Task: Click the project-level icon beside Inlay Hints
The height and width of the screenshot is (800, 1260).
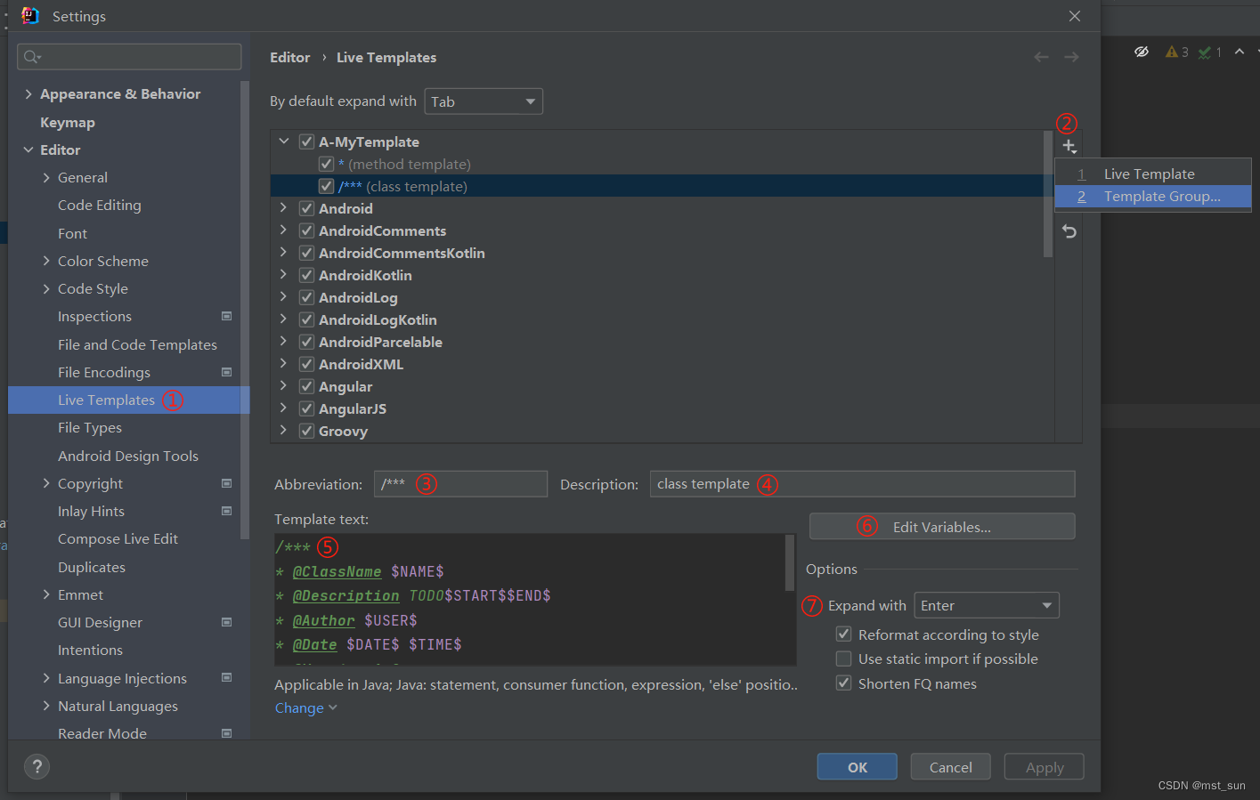Action: 226,511
